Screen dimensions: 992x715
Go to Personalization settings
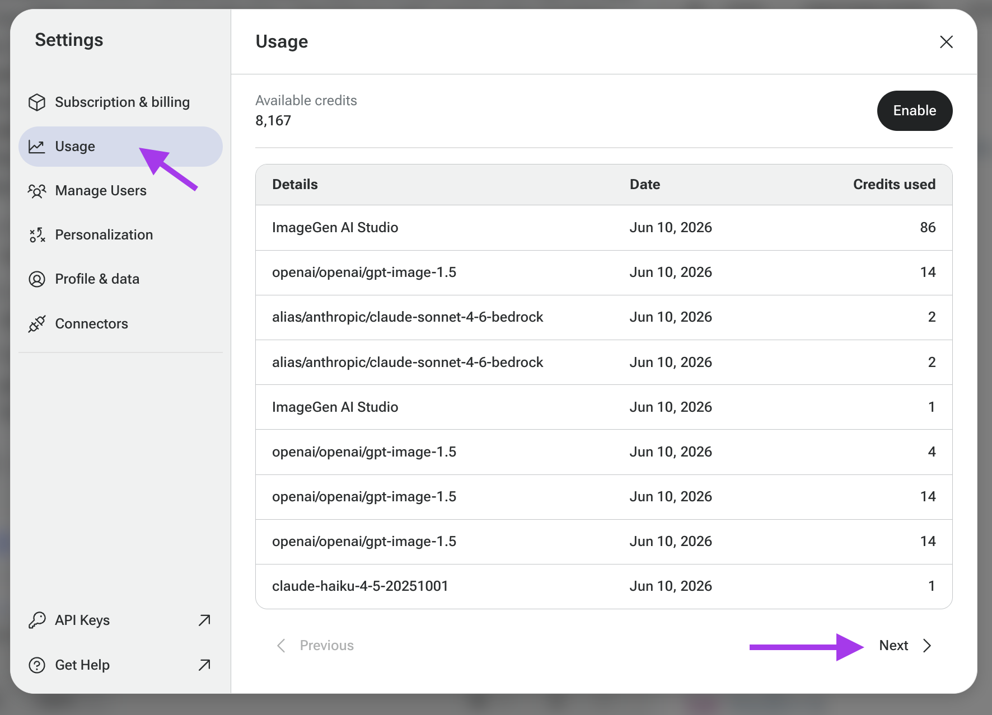point(120,235)
